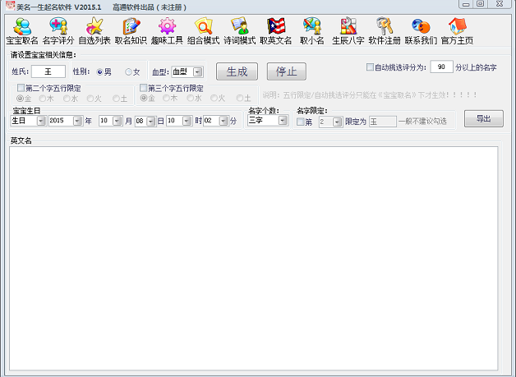Image resolution: width=516 pixels, height=377 pixels.
Task: Click the 停止 stop button
Action: (x=286, y=71)
